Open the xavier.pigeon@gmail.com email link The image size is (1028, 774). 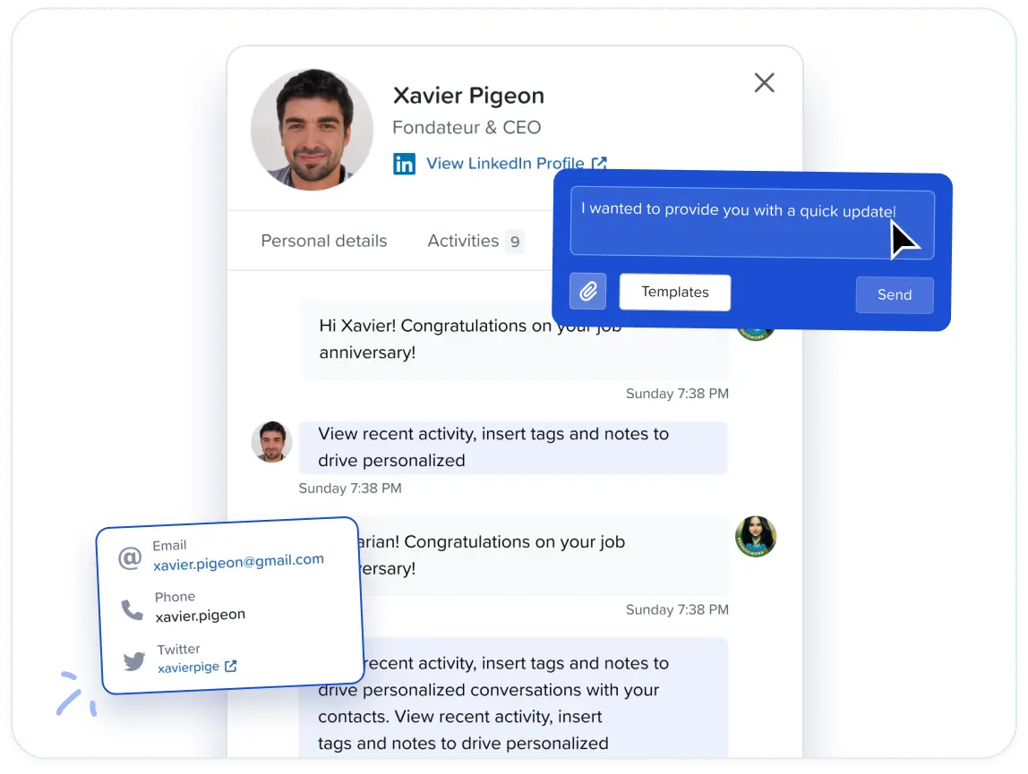(238, 562)
